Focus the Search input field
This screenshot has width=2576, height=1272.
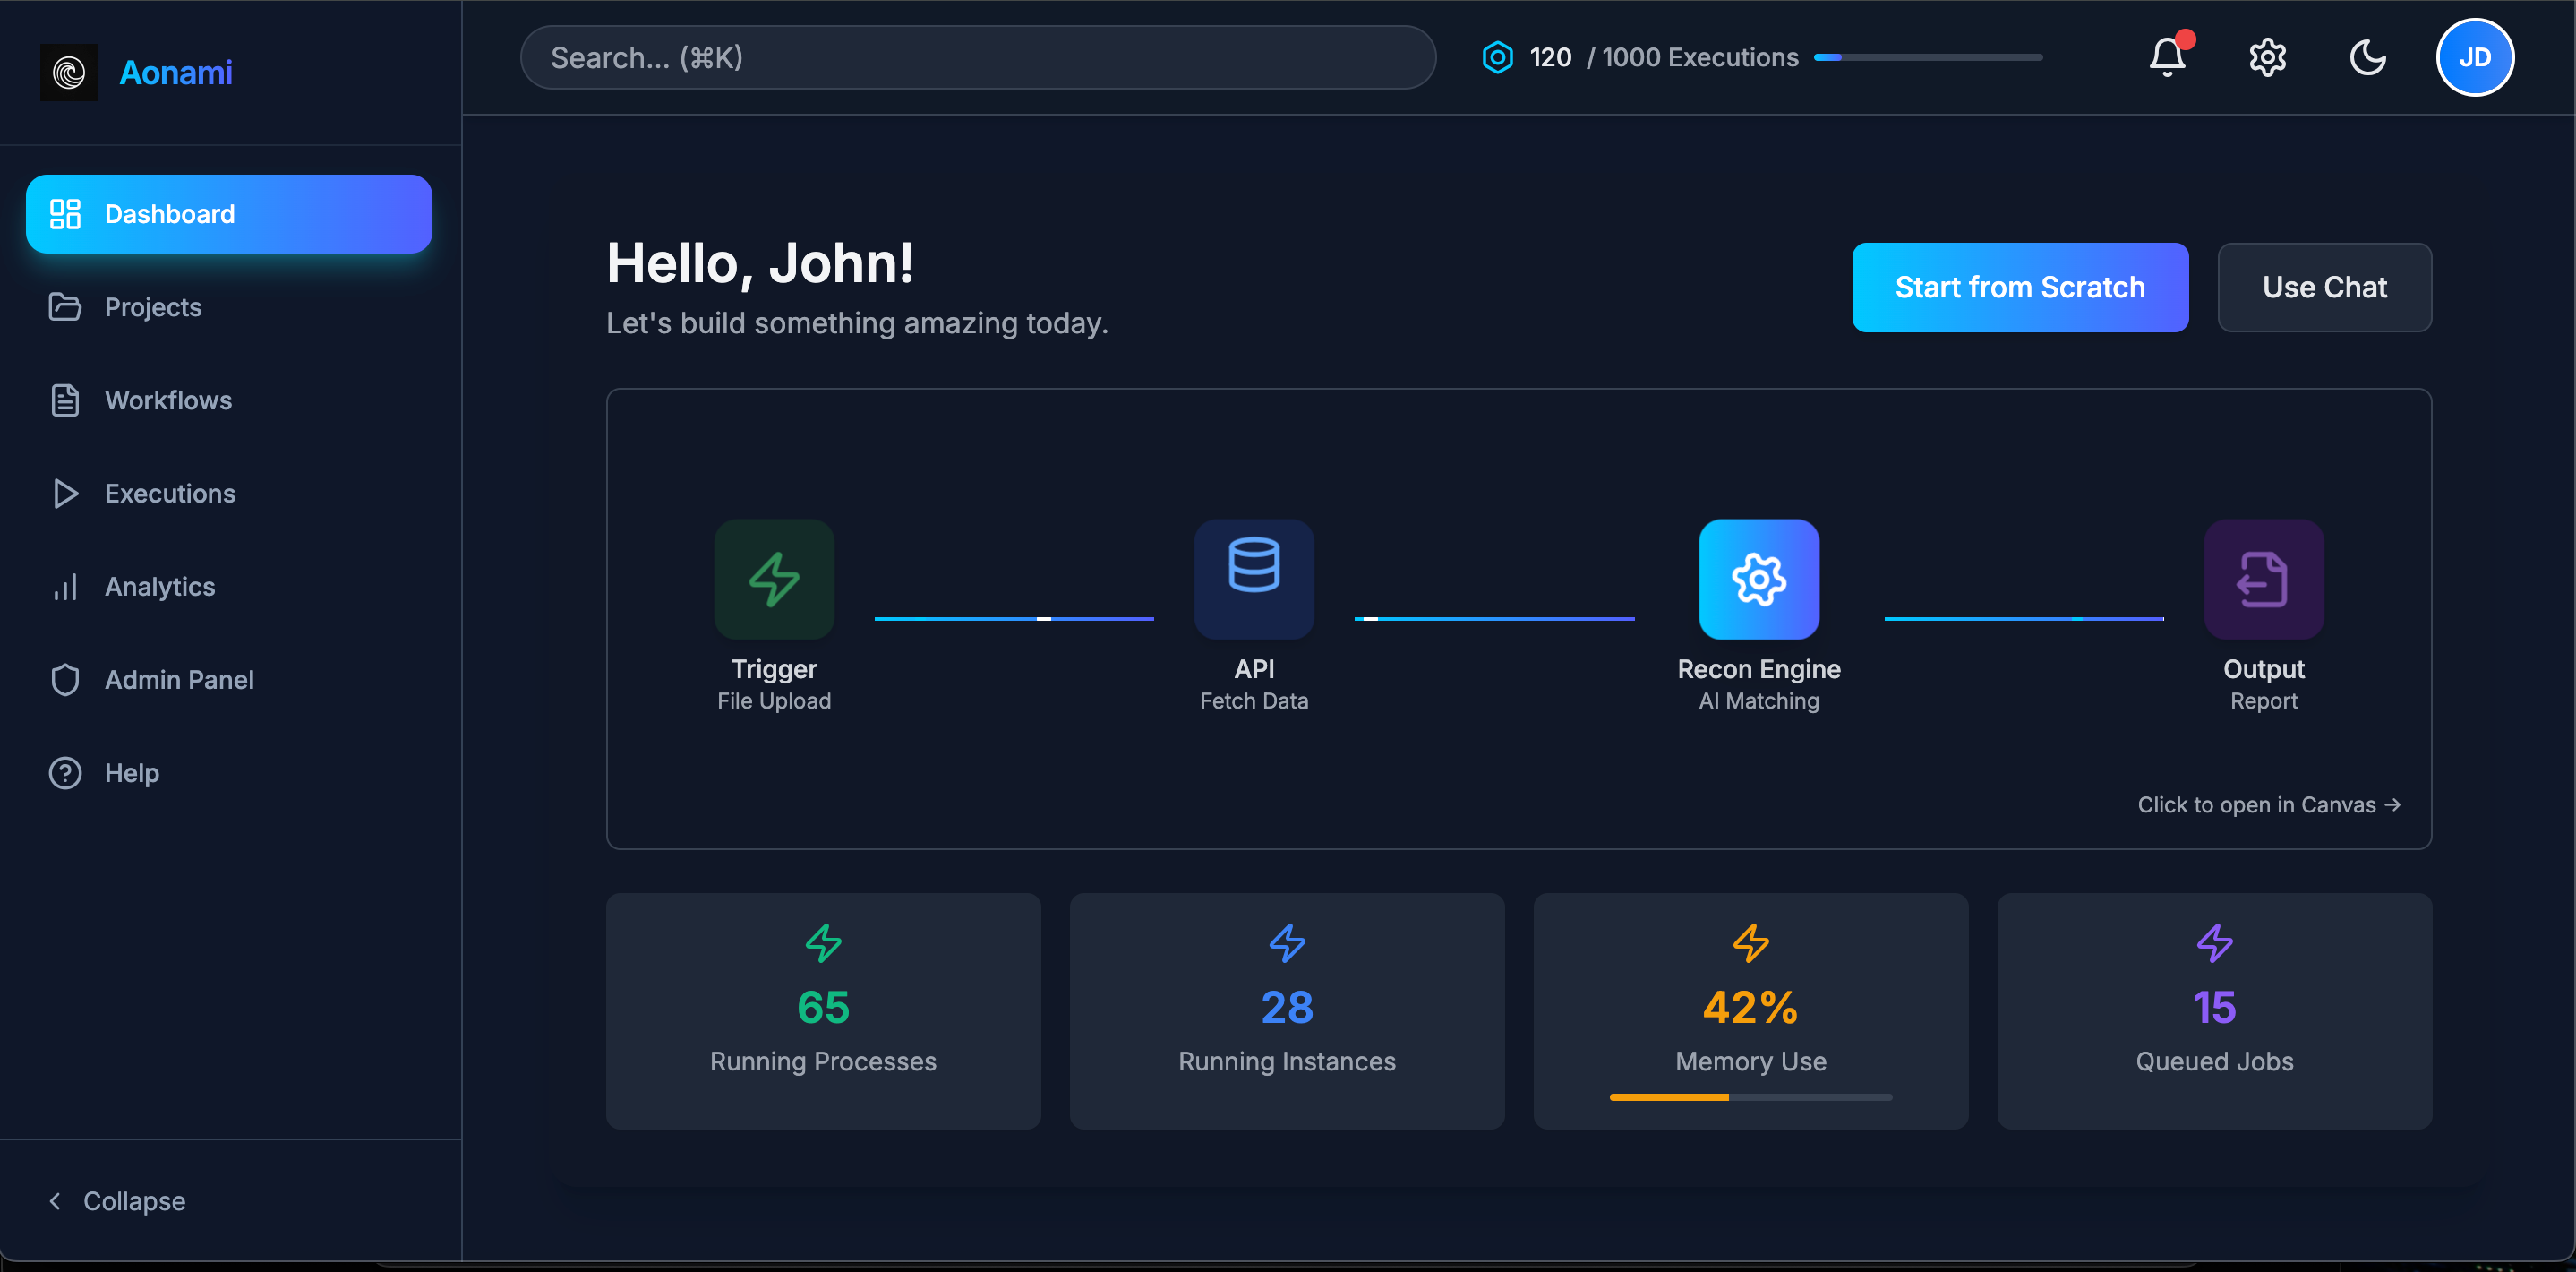point(978,57)
